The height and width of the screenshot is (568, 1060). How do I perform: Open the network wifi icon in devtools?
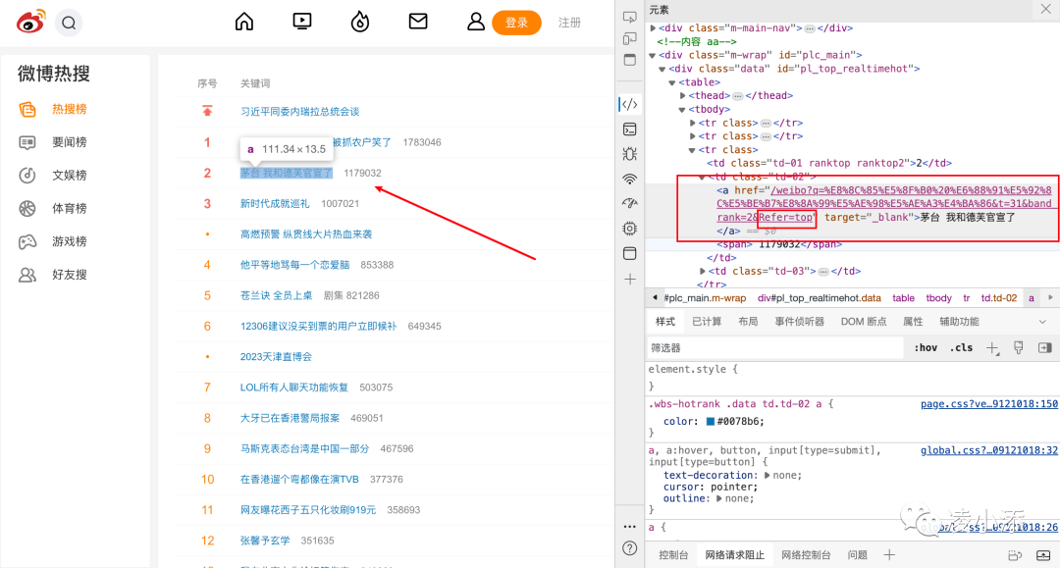(629, 179)
